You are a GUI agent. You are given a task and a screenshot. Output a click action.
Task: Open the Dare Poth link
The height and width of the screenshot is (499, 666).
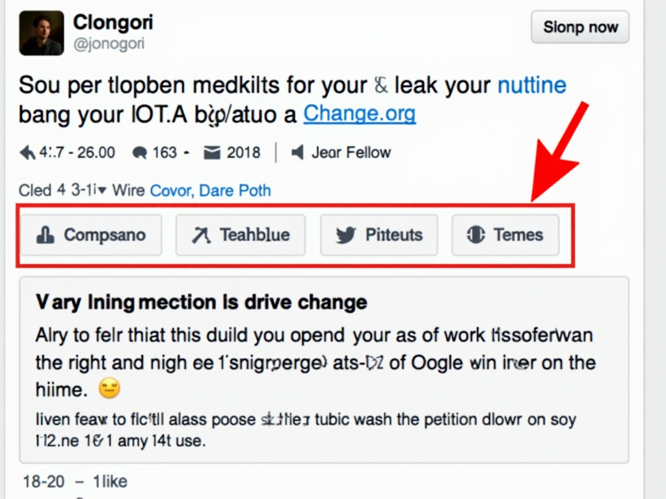[235, 191]
